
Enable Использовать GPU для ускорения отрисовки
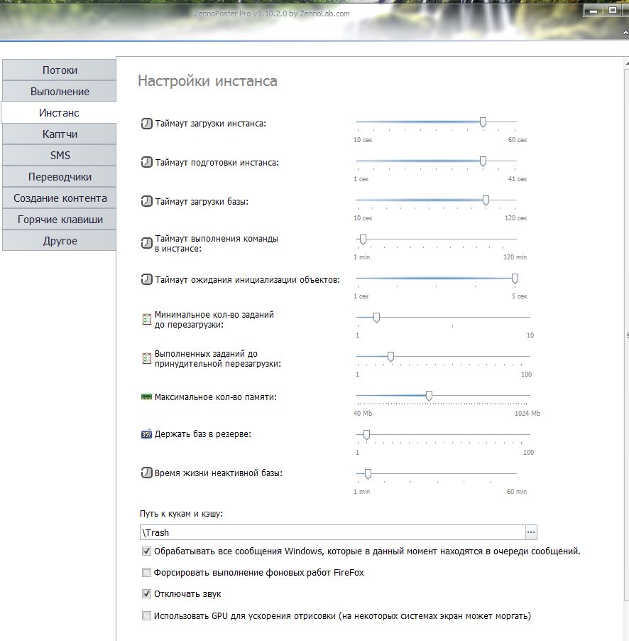pyautogui.click(x=146, y=615)
